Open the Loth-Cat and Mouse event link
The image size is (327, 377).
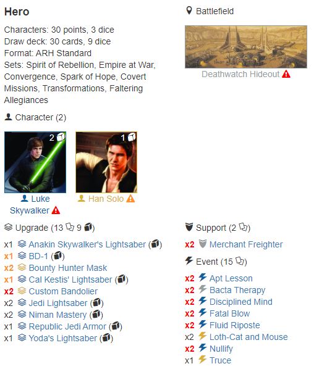pyautogui.click(x=248, y=337)
